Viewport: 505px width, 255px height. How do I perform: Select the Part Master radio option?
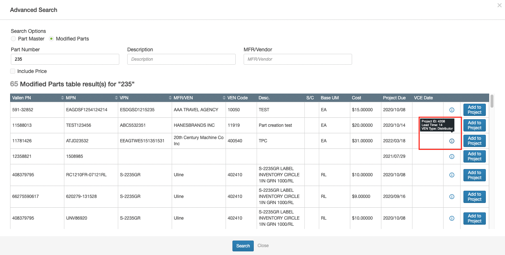13,39
